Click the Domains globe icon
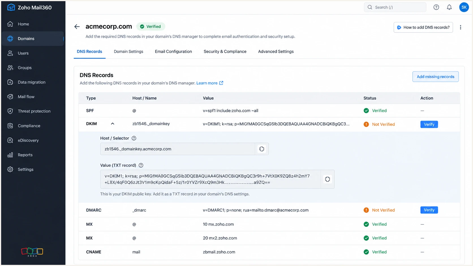Image resolution: width=473 pixels, height=266 pixels. tap(10, 38)
